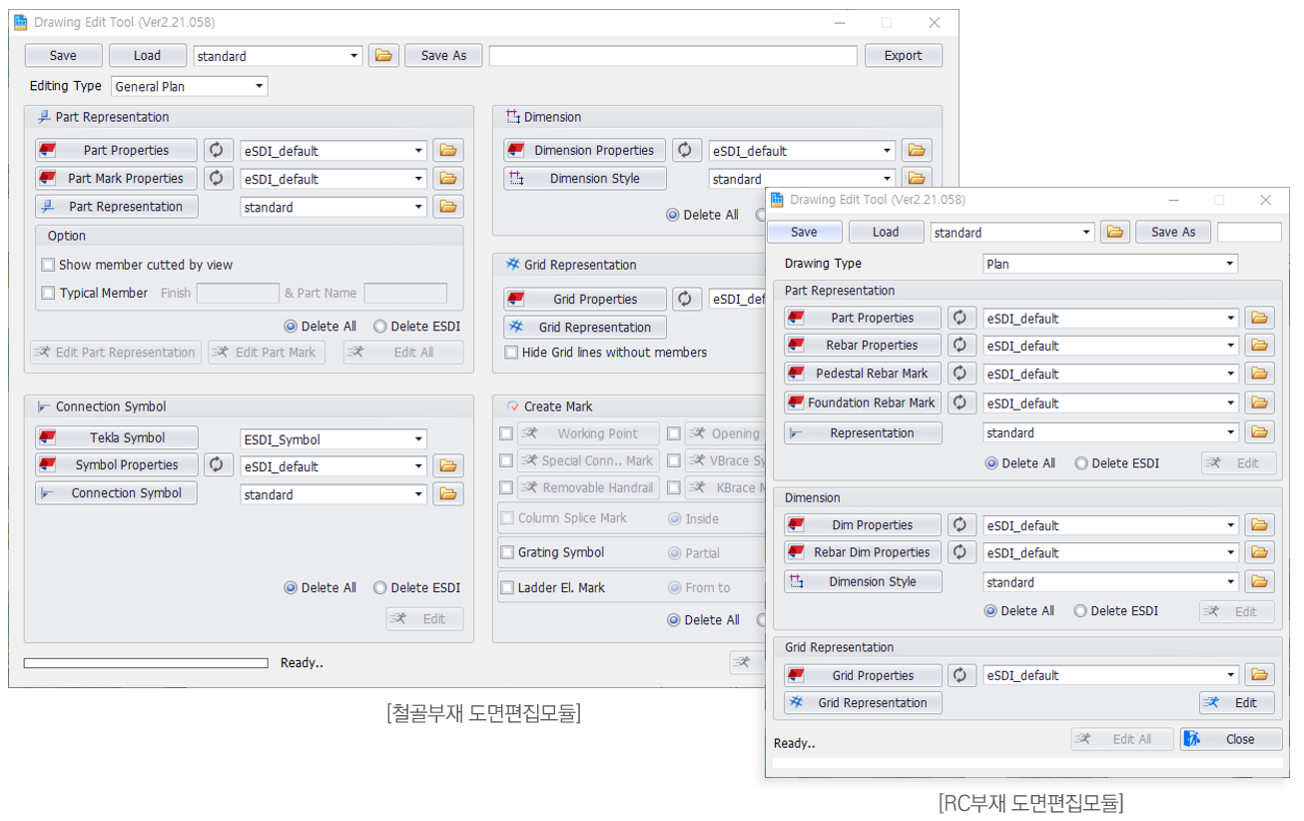The height and width of the screenshot is (821, 1304).
Task: Open the Editing Type General Plan dropdown
Action: [190, 87]
